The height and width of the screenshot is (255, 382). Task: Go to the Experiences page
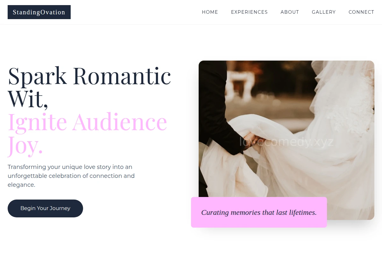249,12
